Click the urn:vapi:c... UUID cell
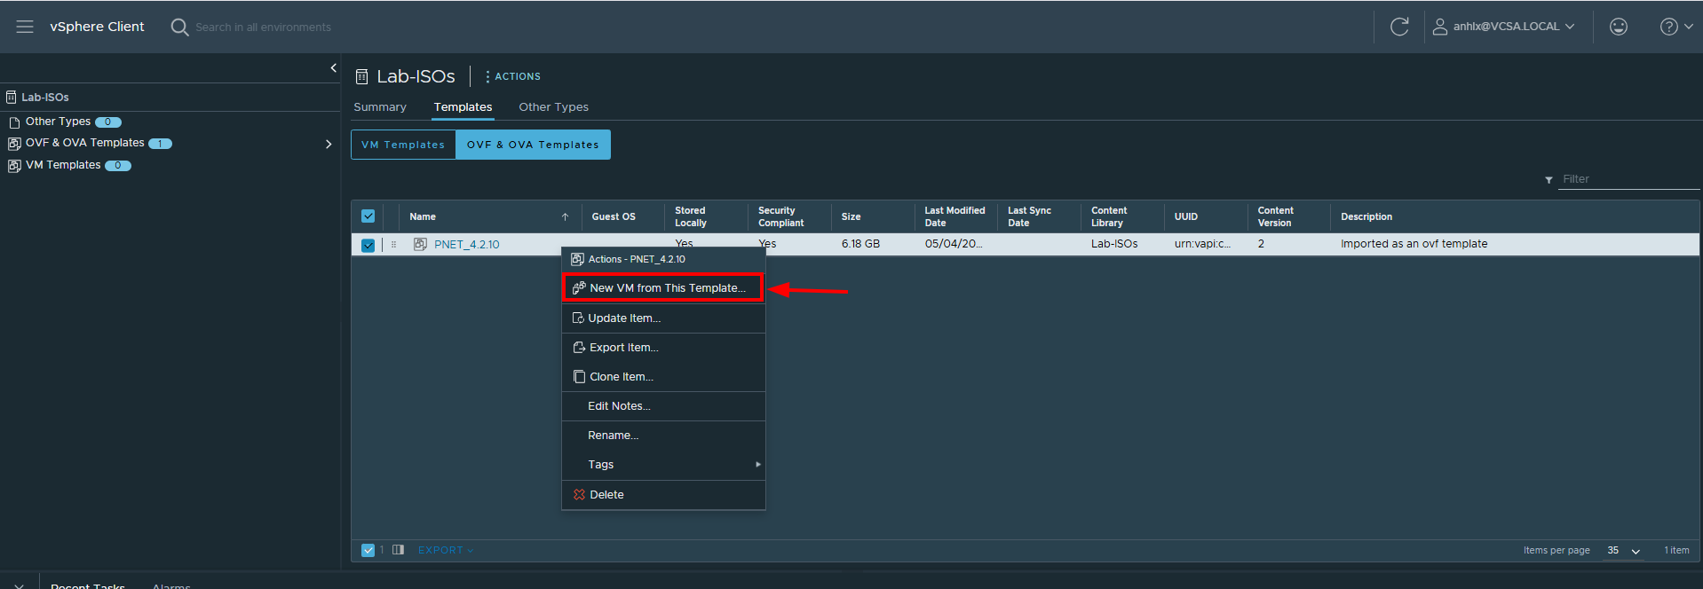Screen dimensions: 1703x589 (1202, 244)
